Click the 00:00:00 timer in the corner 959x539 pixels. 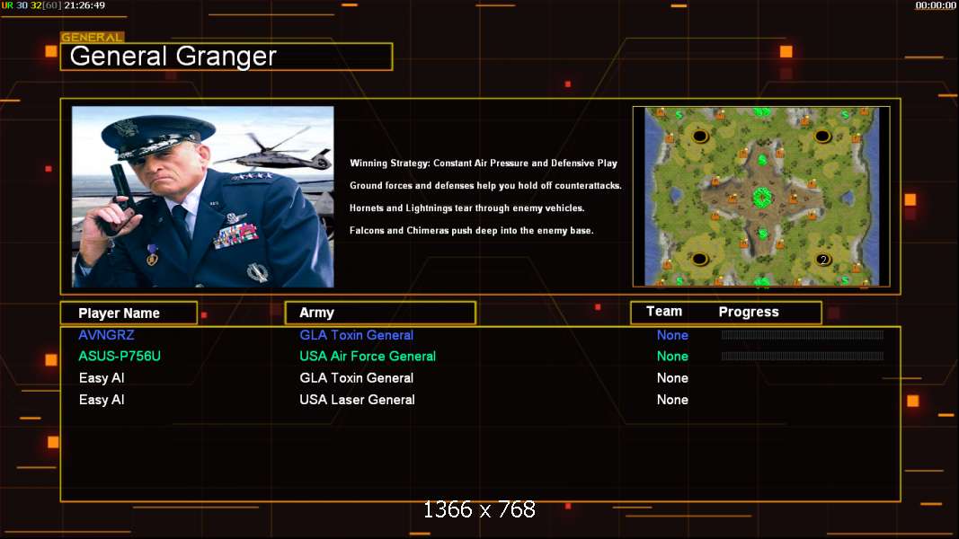coord(935,5)
